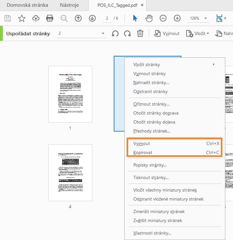233x240 pixels.
Task: Expand the fit page options dropdown arrow
Action: [225, 18]
